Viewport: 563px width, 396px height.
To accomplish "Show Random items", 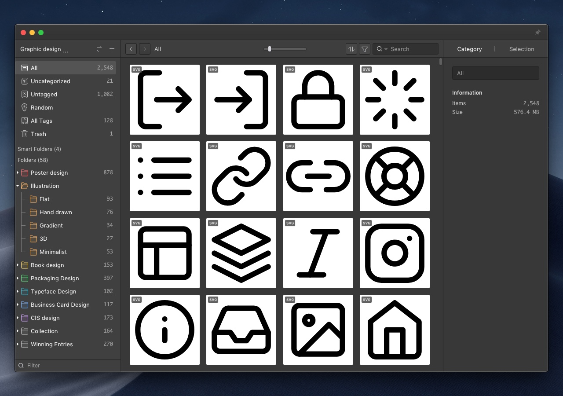I will click(66, 107).
